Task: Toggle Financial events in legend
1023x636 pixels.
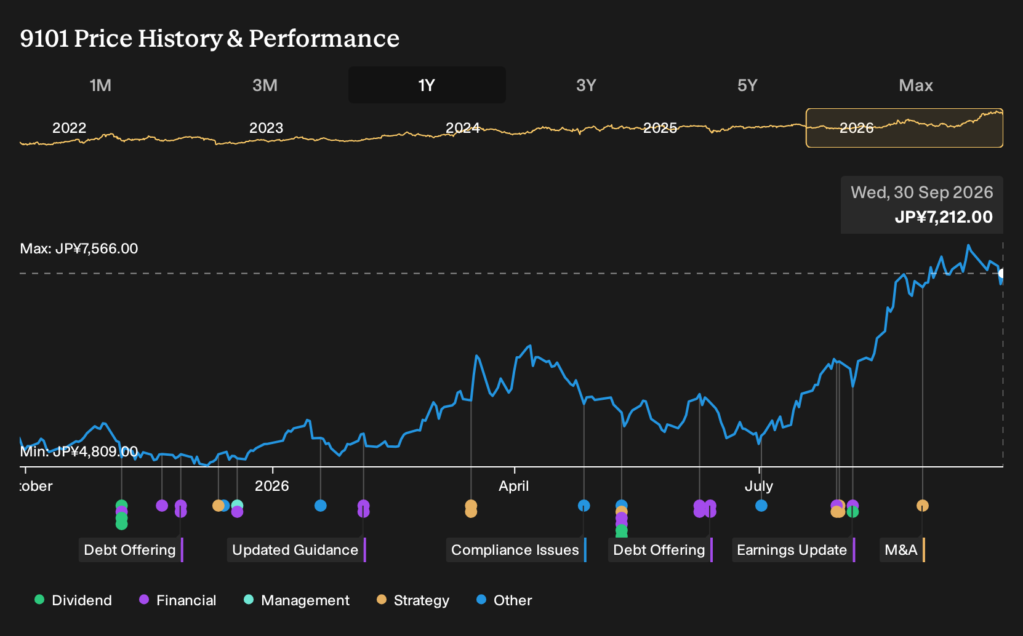Action: pos(177,600)
